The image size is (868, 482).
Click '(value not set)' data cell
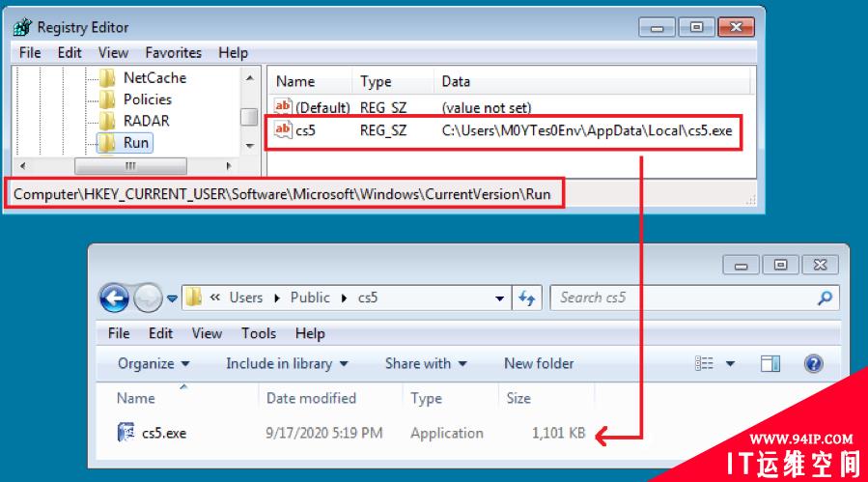point(487,107)
